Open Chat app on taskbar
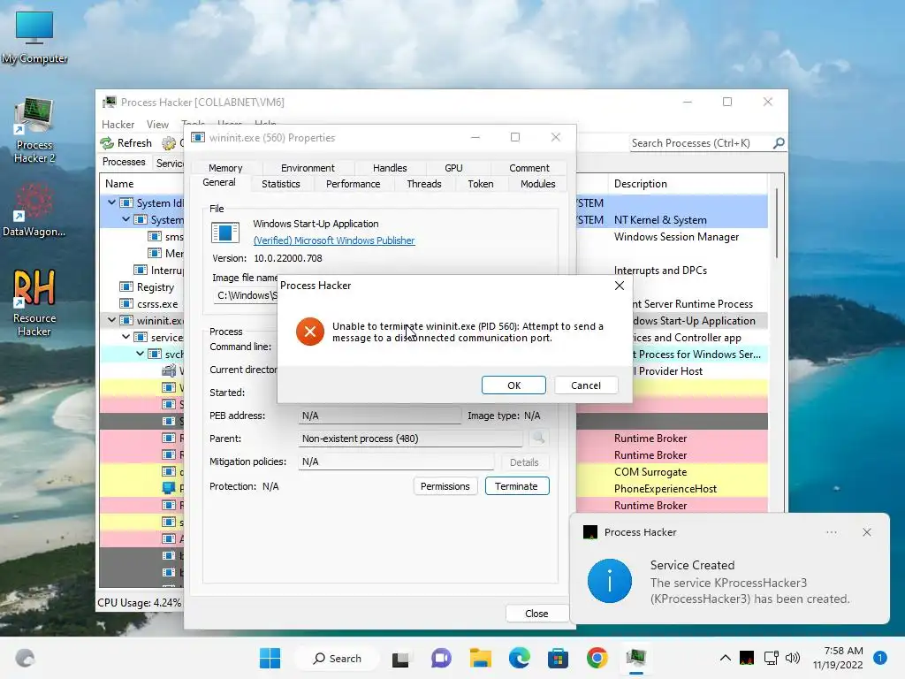The image size is (905, 679). (441, 658)
